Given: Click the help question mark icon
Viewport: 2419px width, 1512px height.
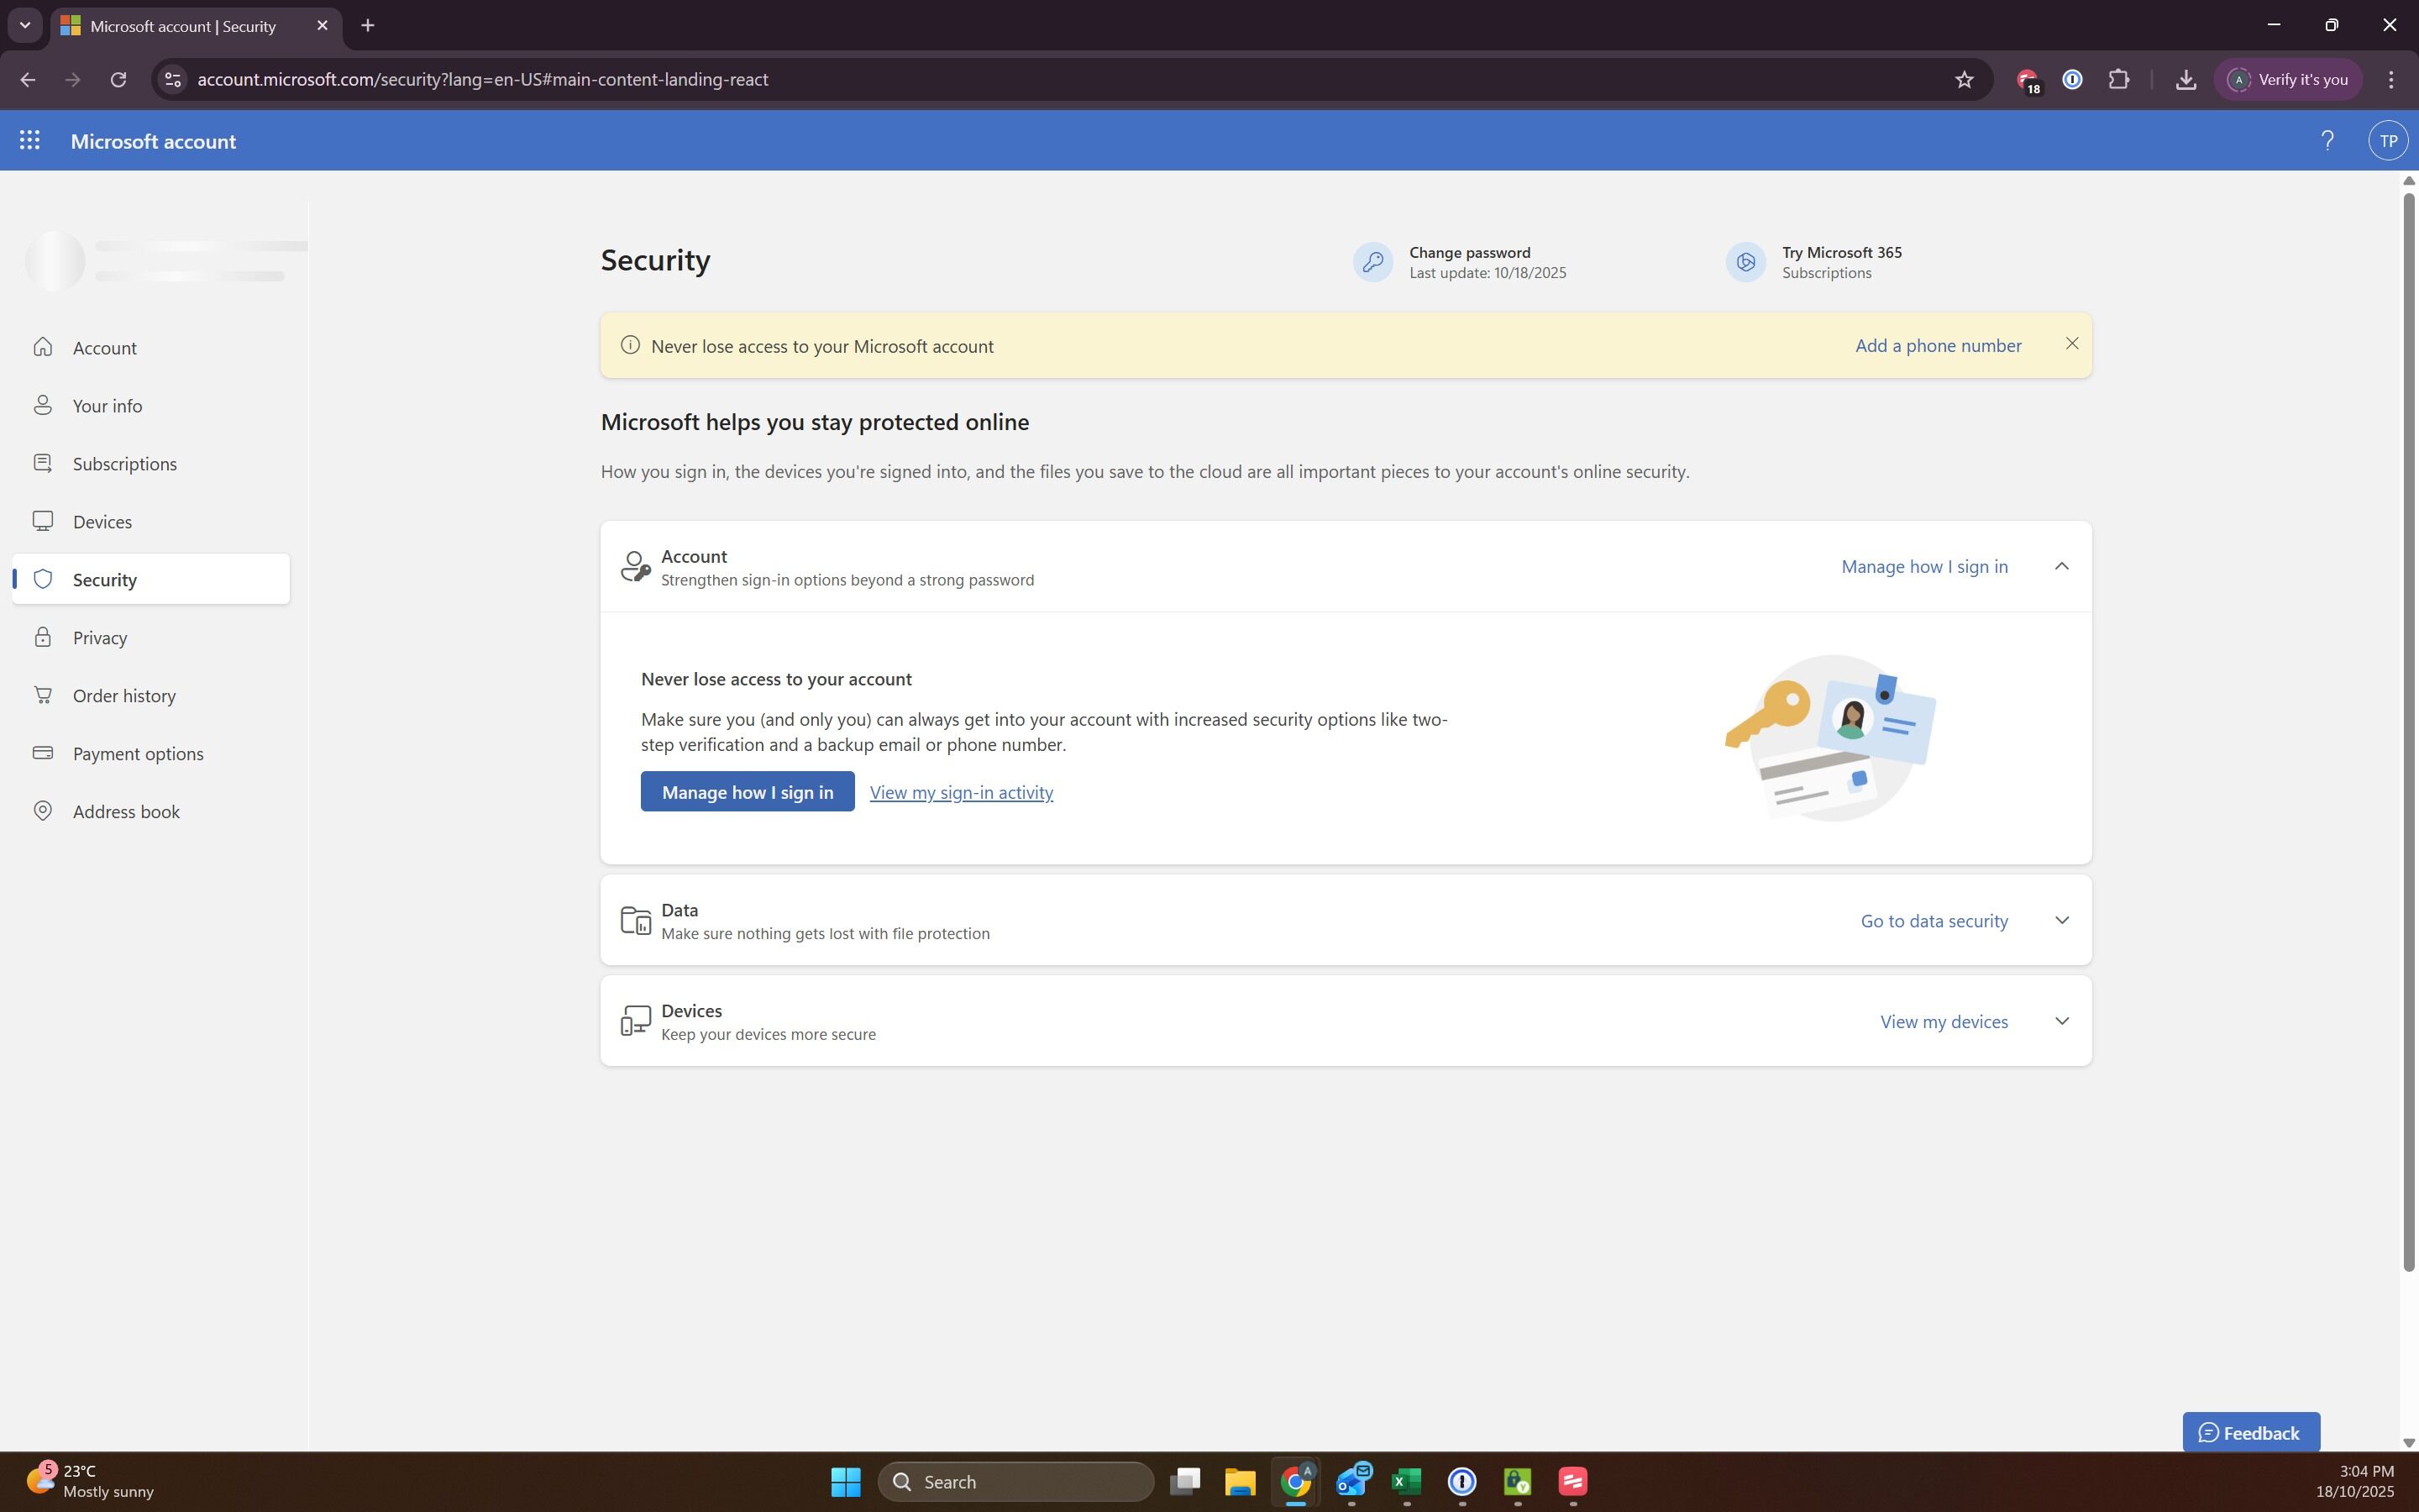Looking at the screenshot, I should (2327, 141).
